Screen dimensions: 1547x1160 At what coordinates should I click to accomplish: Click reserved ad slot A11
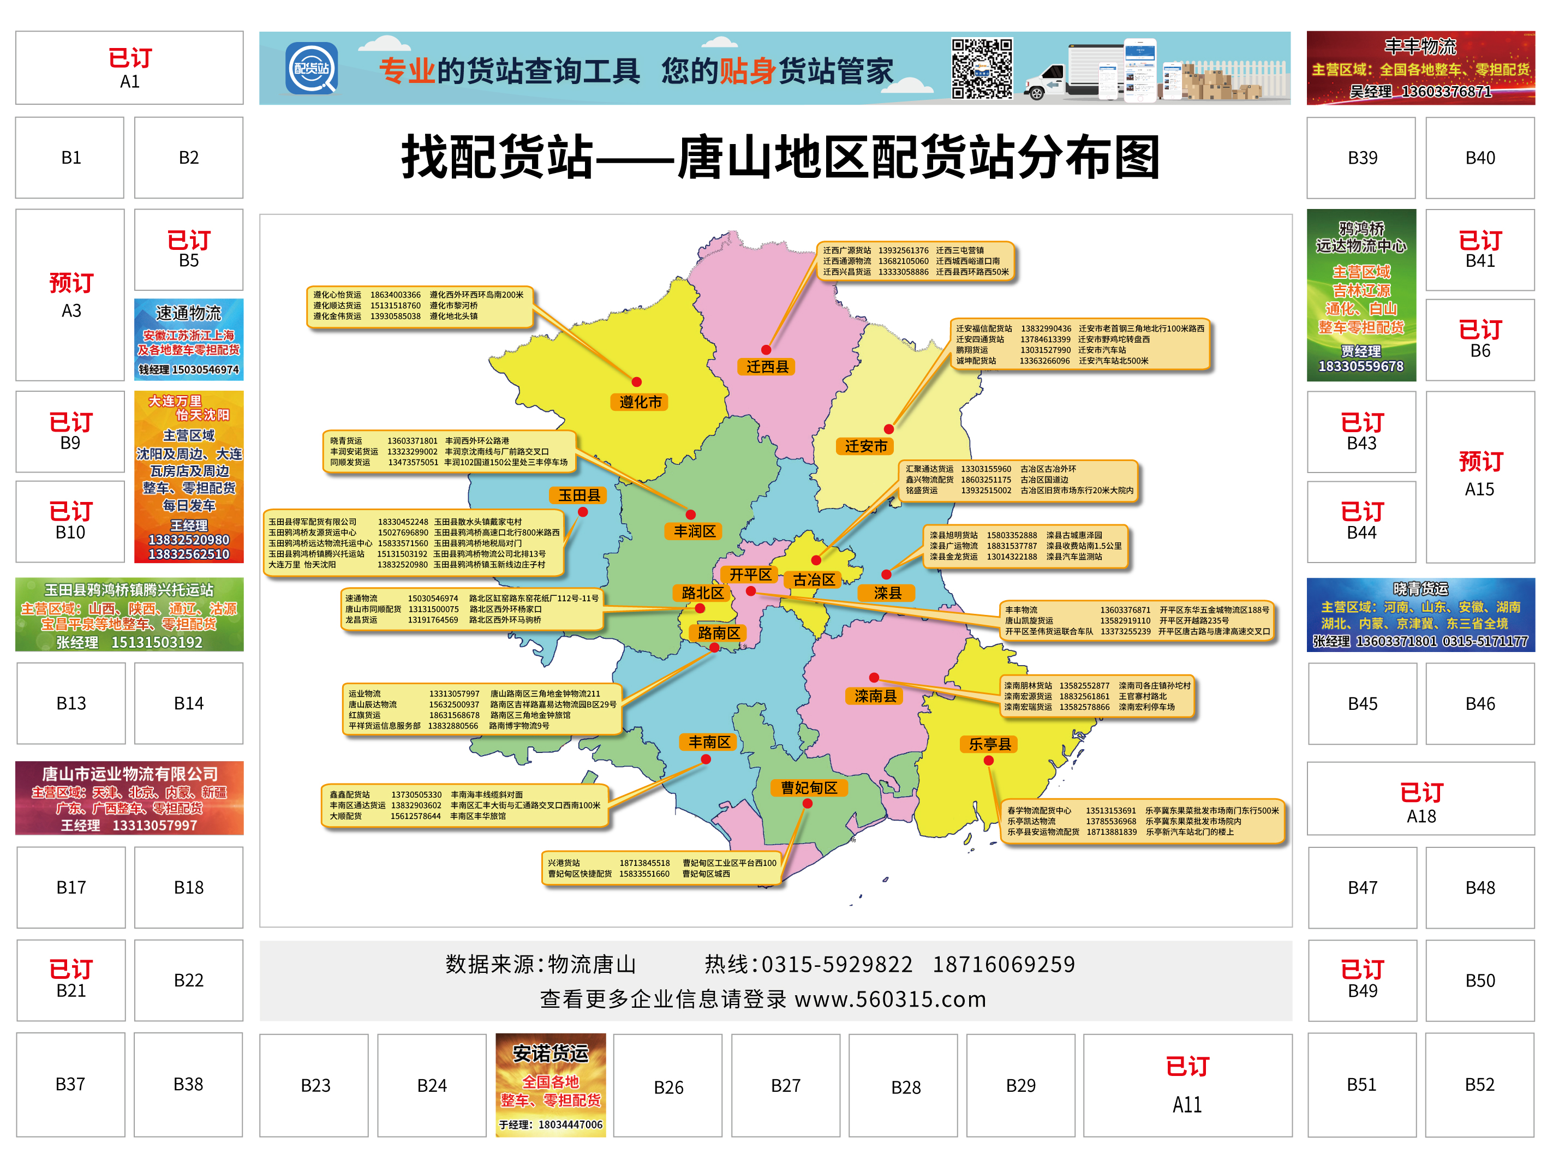click(x=1187, y=1085)
